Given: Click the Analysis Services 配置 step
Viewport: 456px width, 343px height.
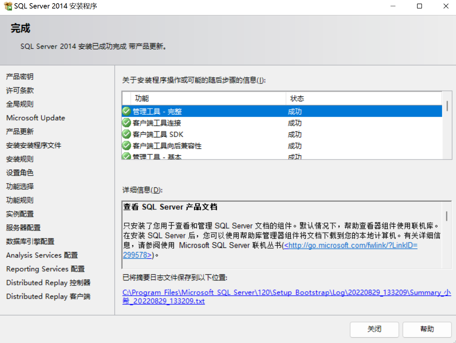Looking at the screenshot, I should [x=42, y=255].
